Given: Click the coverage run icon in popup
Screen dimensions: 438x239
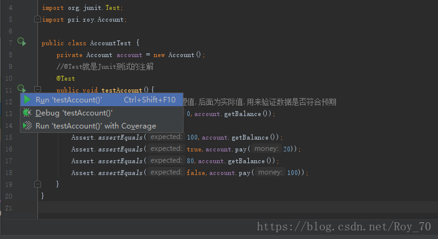Looking at the screenshot, I should [x=27, y=126].
